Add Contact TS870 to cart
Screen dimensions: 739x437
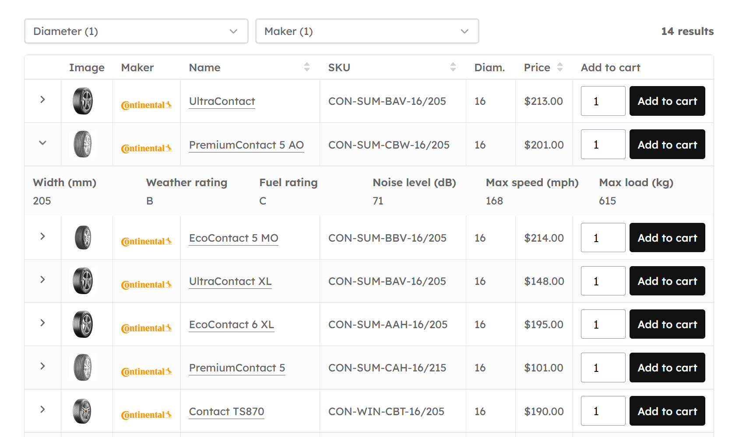coord(667,411)
